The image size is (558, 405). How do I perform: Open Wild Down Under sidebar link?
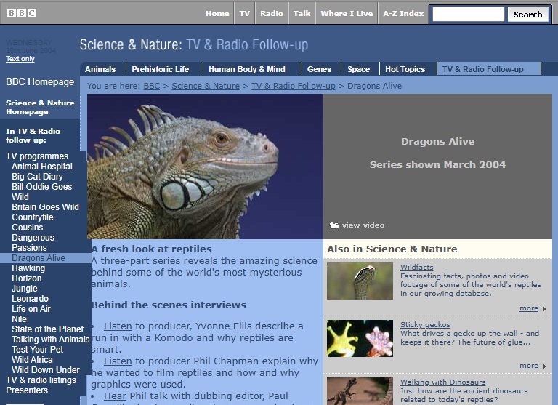click(46, 370)
